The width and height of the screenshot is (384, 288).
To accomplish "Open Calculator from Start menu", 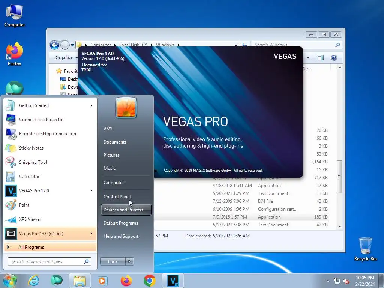I will coord(51,177).
